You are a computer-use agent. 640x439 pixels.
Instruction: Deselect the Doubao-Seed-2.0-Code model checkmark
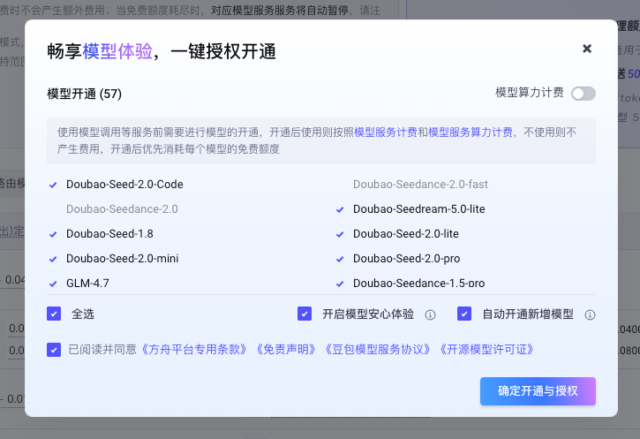tap(53, 185)
